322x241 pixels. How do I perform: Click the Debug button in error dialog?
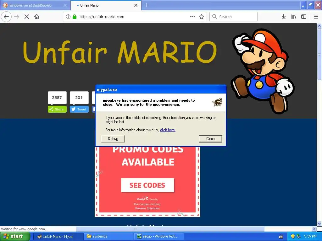pos(113,139)
